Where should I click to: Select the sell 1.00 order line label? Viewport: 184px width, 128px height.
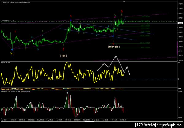[8, 21]
